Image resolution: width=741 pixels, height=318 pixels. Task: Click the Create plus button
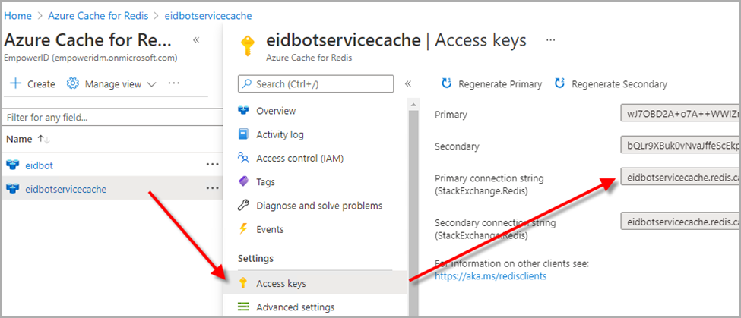tap(33, 84)
